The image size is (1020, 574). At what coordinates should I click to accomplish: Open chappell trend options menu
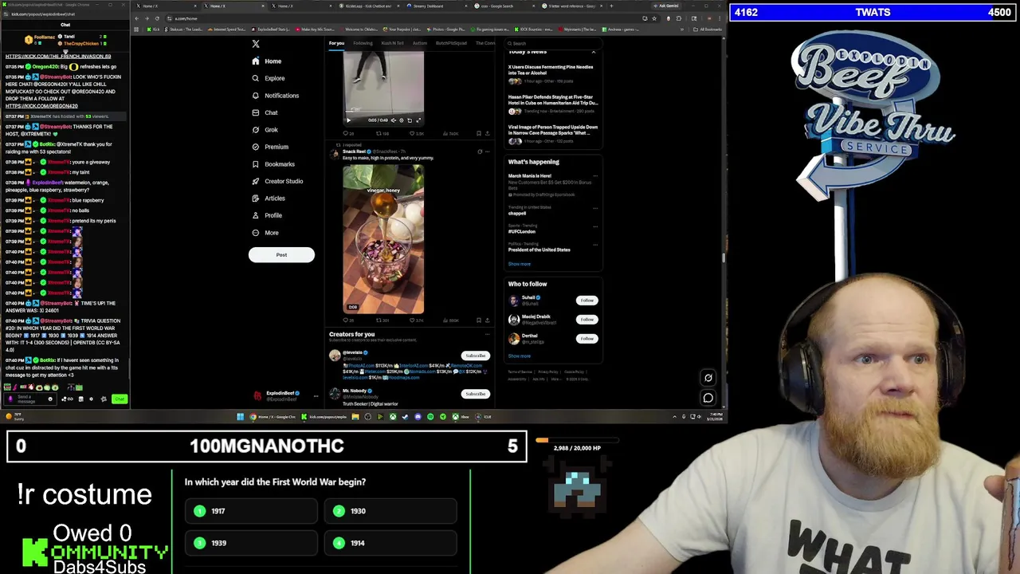(x=595, y=208)
